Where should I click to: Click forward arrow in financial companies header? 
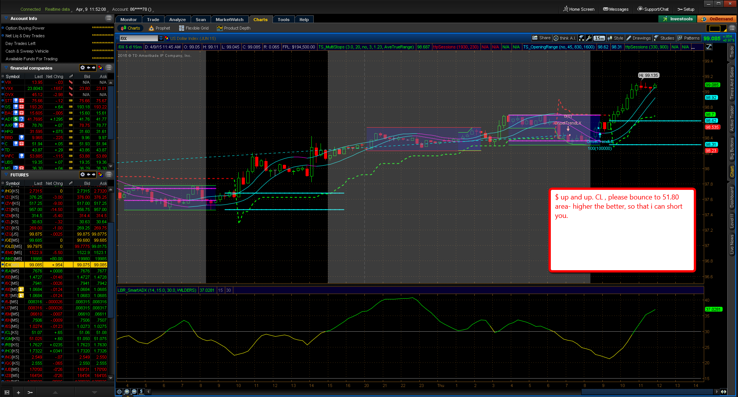click(93, 68)
